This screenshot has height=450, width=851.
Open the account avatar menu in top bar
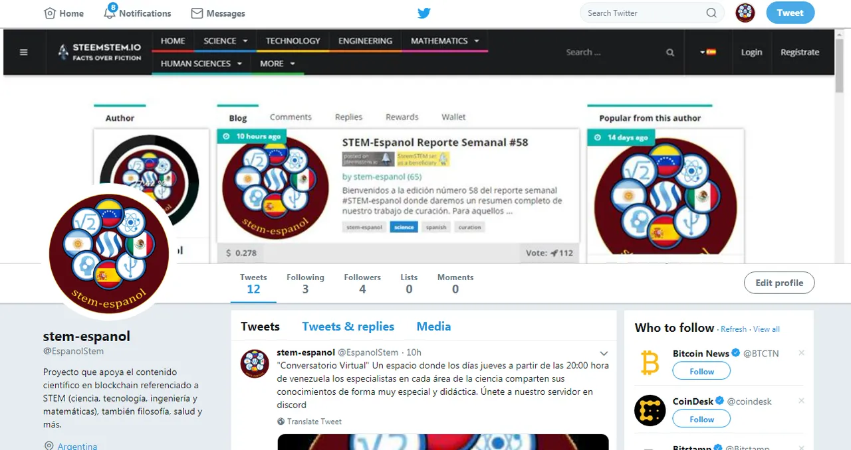click(x=745, y=13)
